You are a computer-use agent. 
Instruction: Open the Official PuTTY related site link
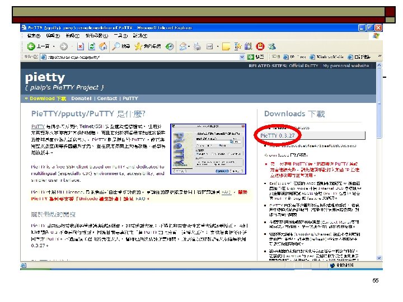click(x=303, y=66)
